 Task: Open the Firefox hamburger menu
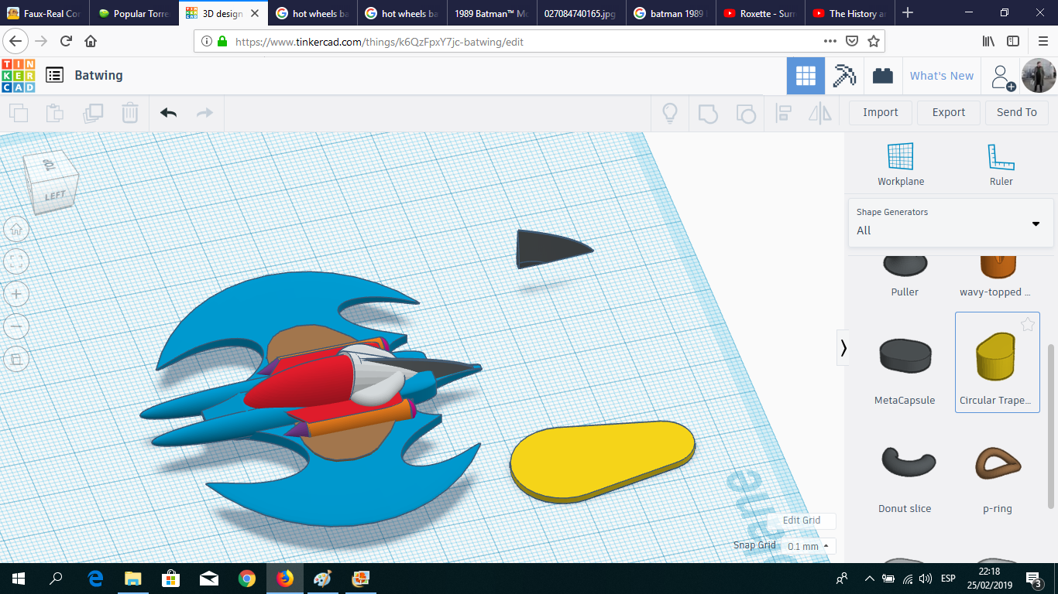pos(1043,41)
